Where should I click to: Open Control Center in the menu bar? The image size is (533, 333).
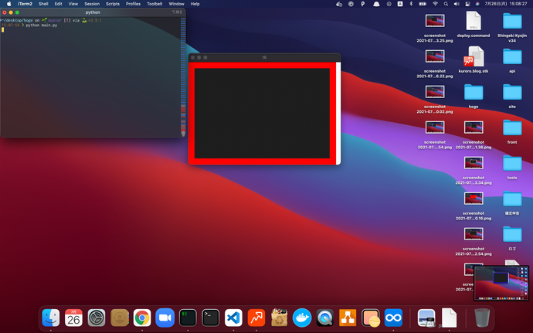pyautogui.click(x=467, y=4)
